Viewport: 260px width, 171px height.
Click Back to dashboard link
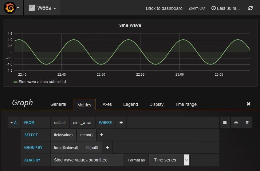tap(164, 8)
